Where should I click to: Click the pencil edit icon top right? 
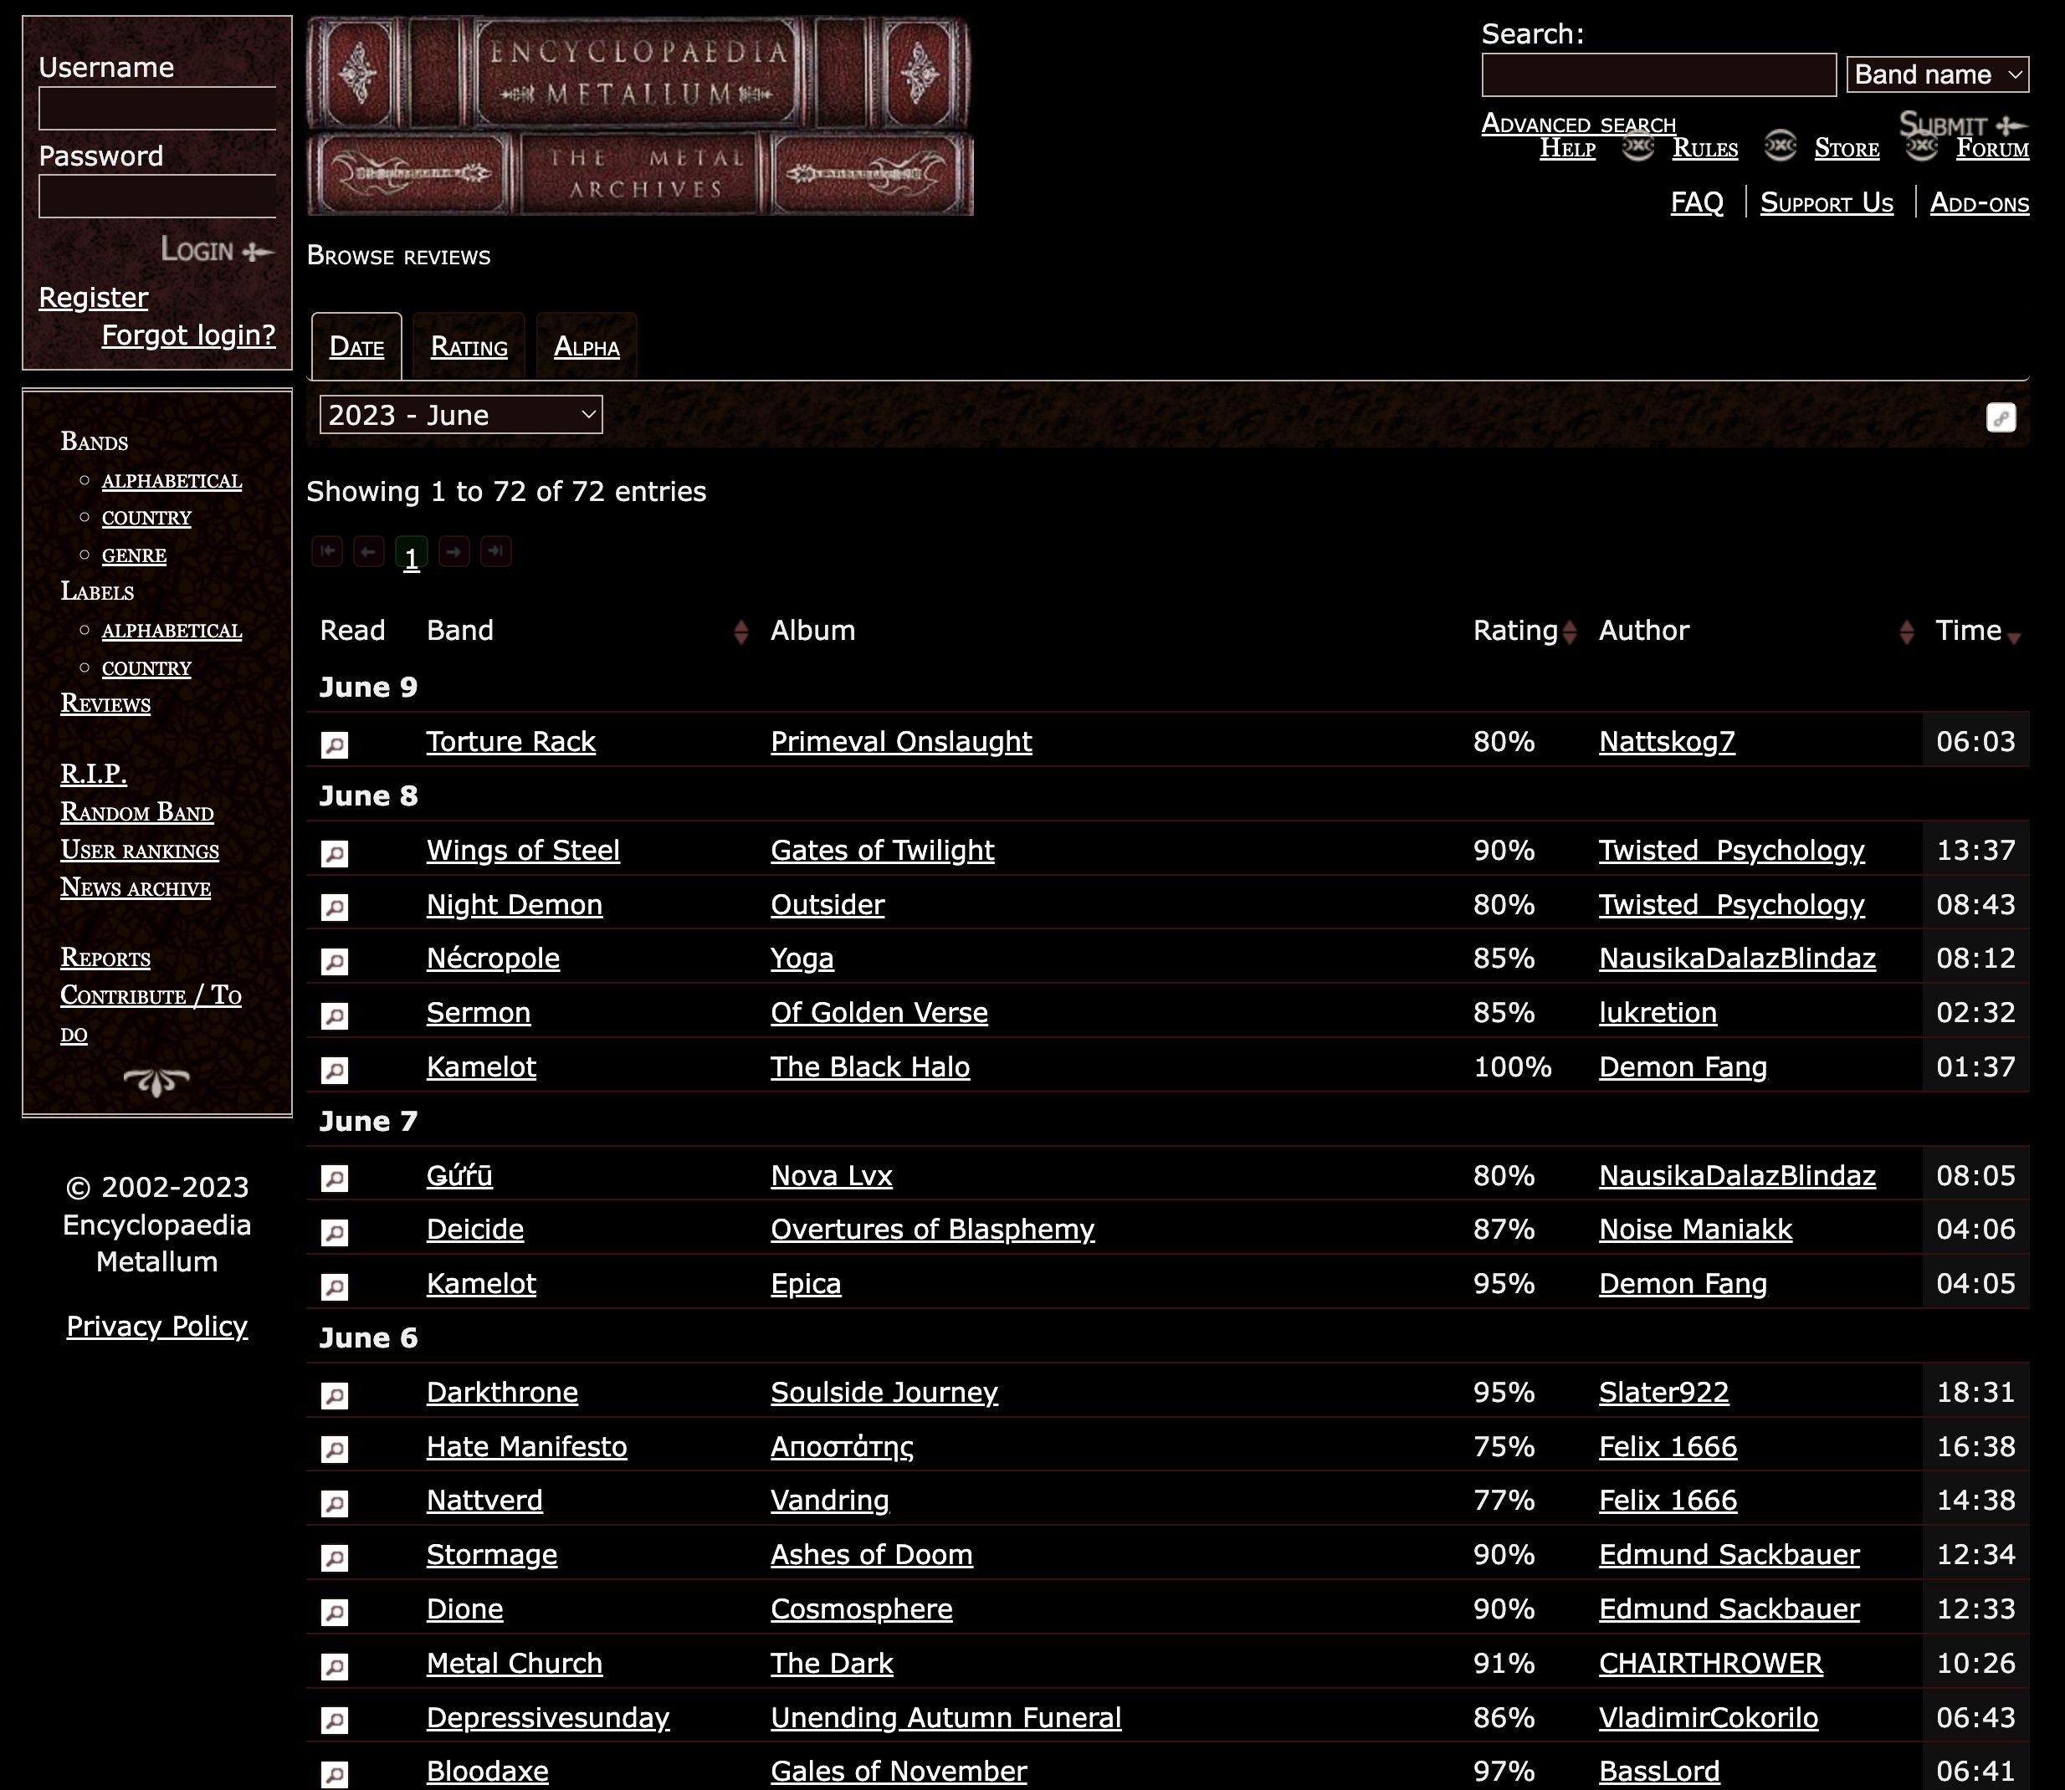point(2000,417)
